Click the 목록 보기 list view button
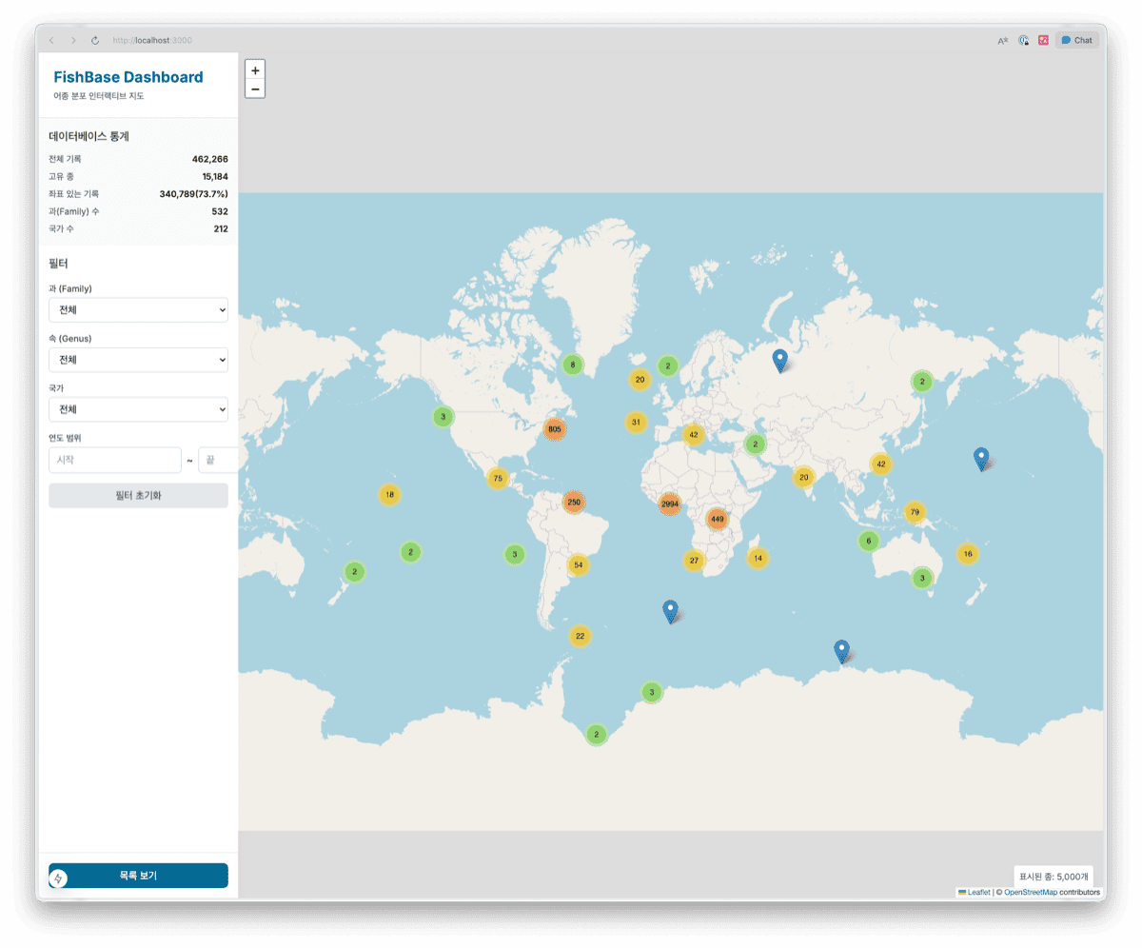Viewport: 1142px width, 948px height. click(x=138, y=875)
